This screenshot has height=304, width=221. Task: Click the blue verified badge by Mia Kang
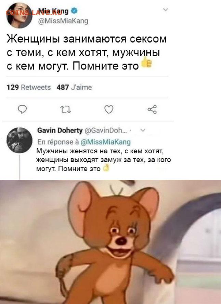point(74,11)
